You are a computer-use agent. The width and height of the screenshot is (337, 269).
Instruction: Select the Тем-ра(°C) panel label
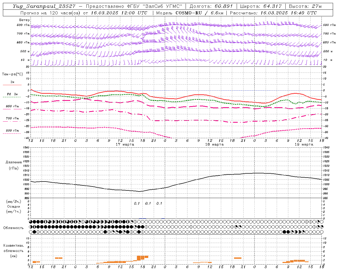12,74
